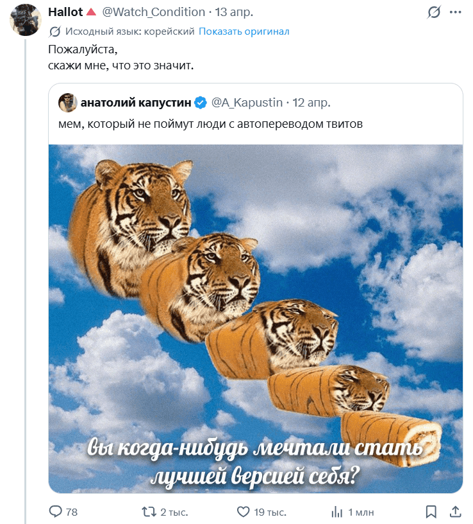The image size is (473, 524).
Task: Open the tiger meme image
Action: [x=255, y=318]
